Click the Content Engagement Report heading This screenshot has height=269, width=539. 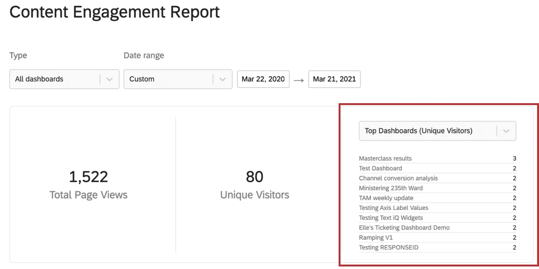coord(114,13)
